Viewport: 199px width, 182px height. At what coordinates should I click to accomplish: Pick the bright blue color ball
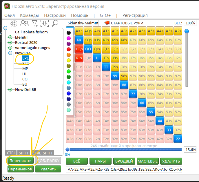pos(69,93)
